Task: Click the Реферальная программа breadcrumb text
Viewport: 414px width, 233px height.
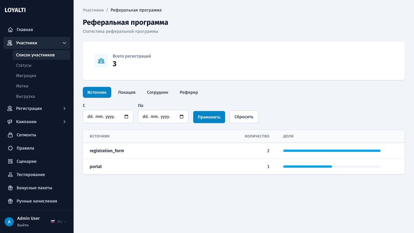Action: [x=136, y=10]
